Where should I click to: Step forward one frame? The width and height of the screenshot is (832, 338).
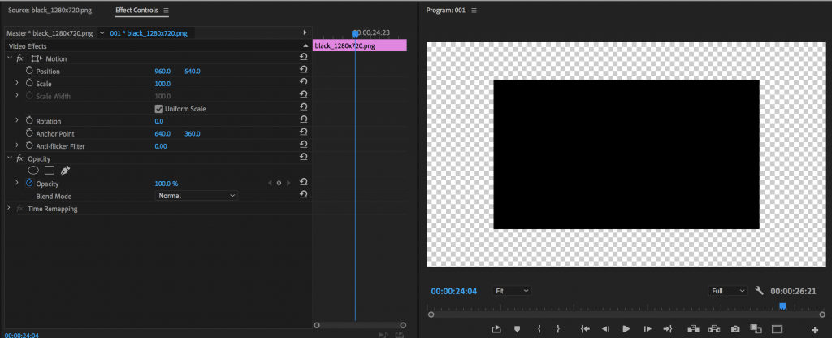[648, 329]
